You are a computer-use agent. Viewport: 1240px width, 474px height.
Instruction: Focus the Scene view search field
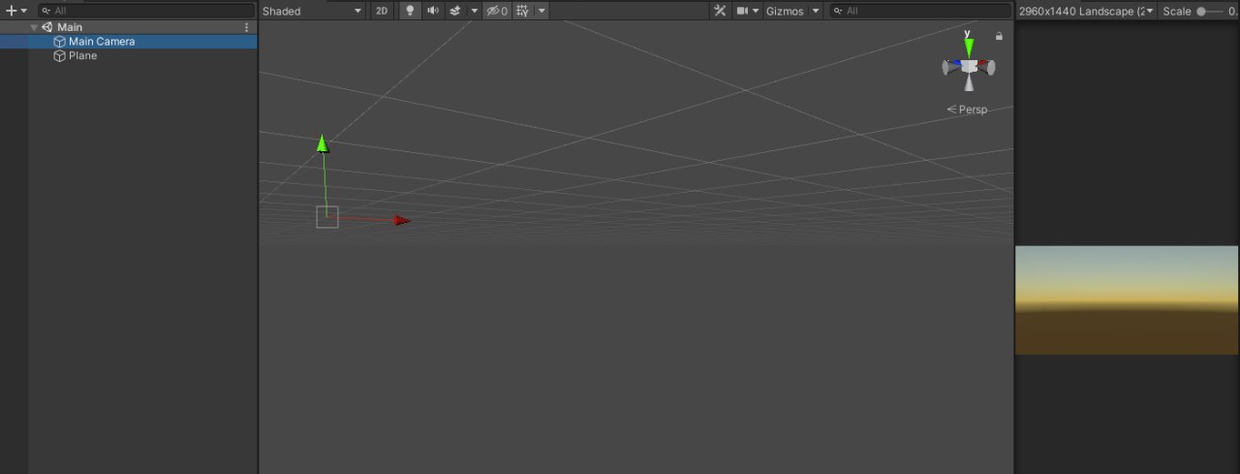click(920, 11)
